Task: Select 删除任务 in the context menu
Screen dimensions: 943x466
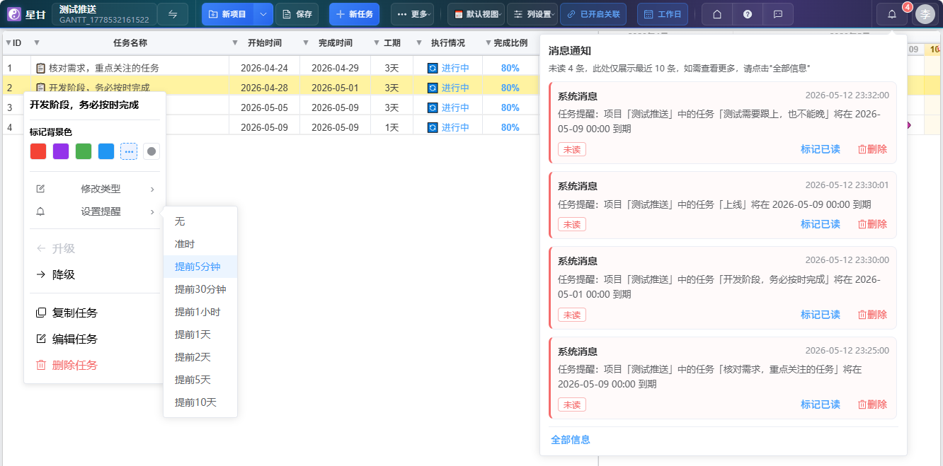Action: [95, 365]
